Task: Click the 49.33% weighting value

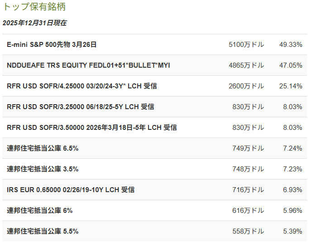Action: (x=291, y=45)
